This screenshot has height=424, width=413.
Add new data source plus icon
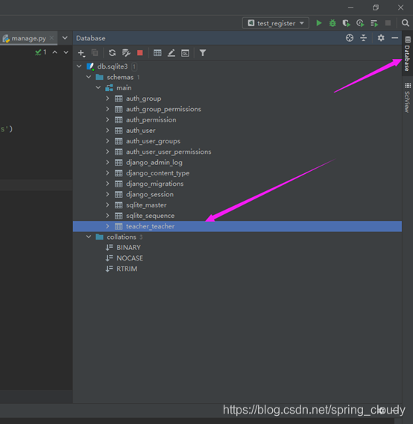click(x=81, y=53)
